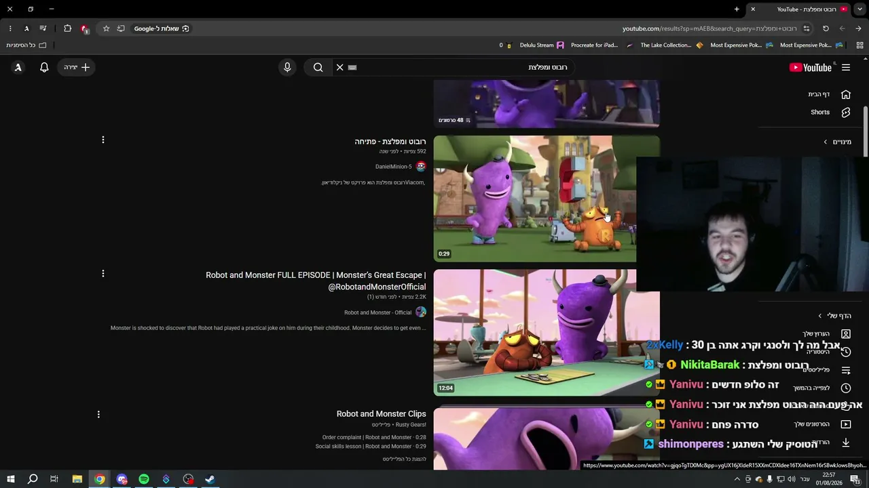Click the YouTube search magnifier button

pos(318,67)
